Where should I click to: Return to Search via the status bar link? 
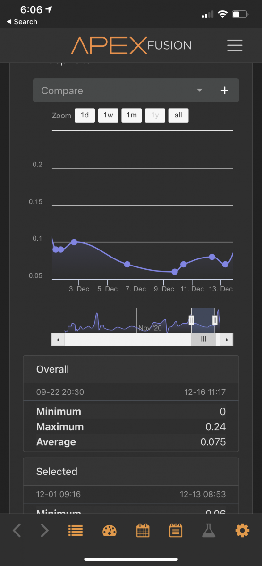click(22, 22)
